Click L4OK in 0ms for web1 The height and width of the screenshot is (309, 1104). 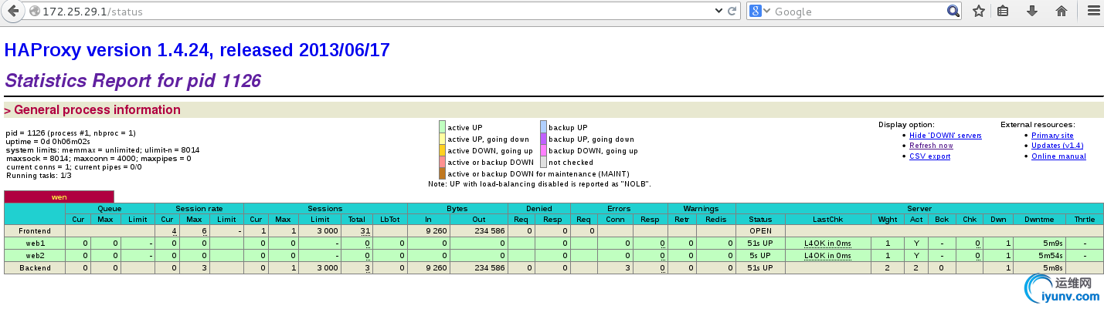827,243
